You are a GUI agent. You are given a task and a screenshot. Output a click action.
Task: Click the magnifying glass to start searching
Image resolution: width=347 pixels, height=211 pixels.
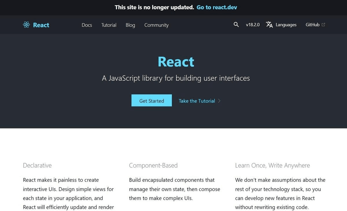236,25
